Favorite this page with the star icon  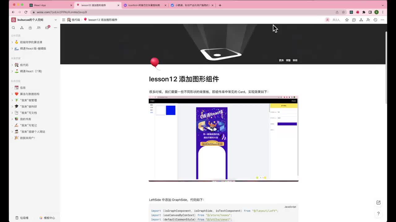pos(347,20)
